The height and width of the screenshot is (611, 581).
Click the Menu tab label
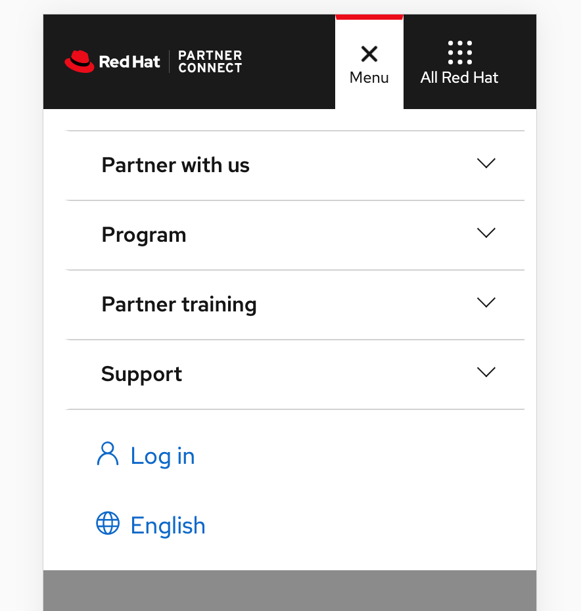click(x=369, y=78)
